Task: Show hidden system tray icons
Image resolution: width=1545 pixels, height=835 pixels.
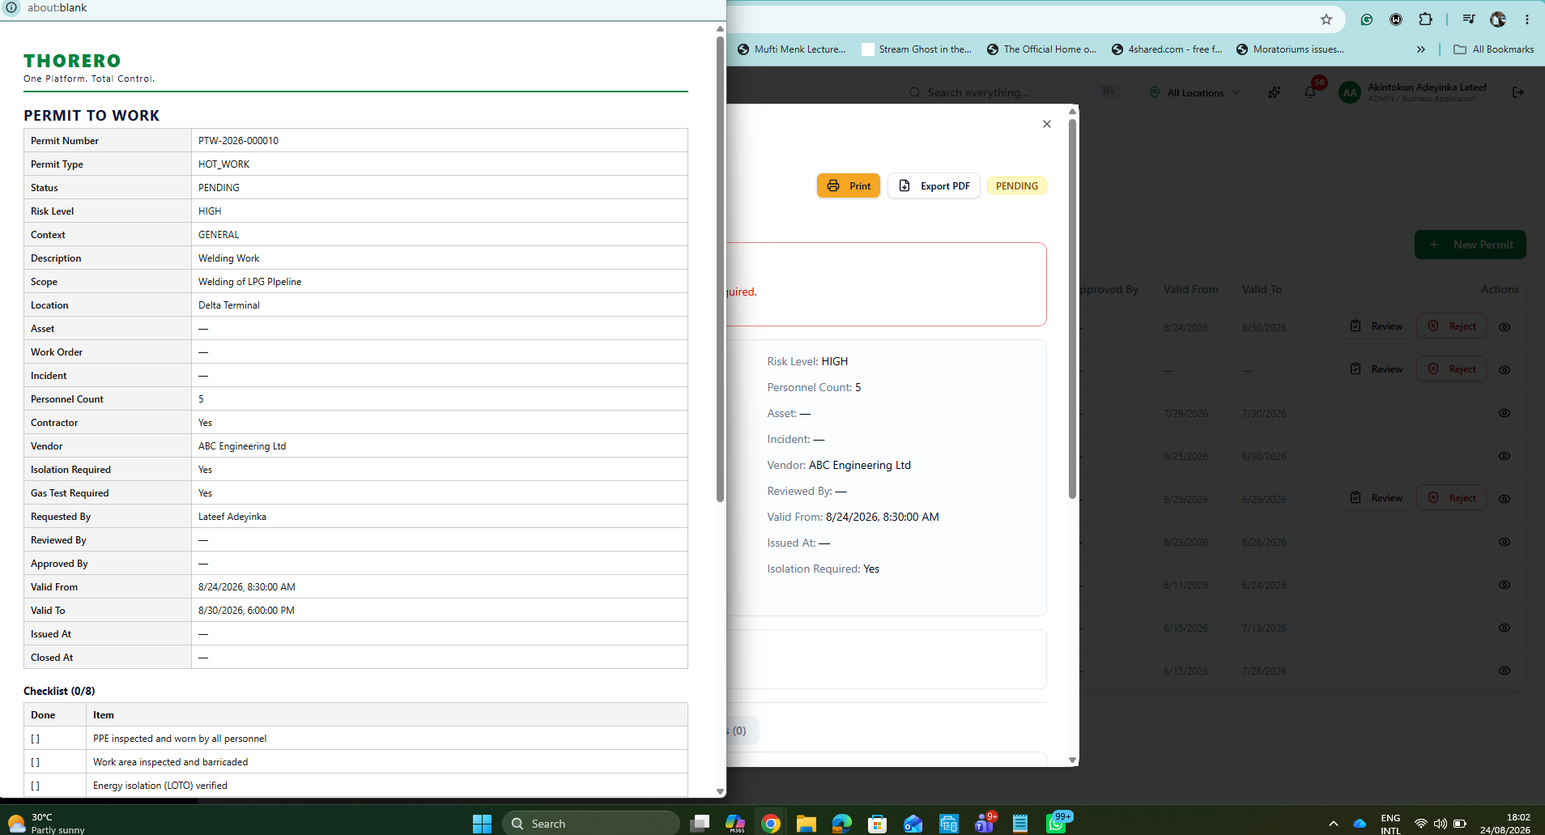Action: (x=1334, y=824)
